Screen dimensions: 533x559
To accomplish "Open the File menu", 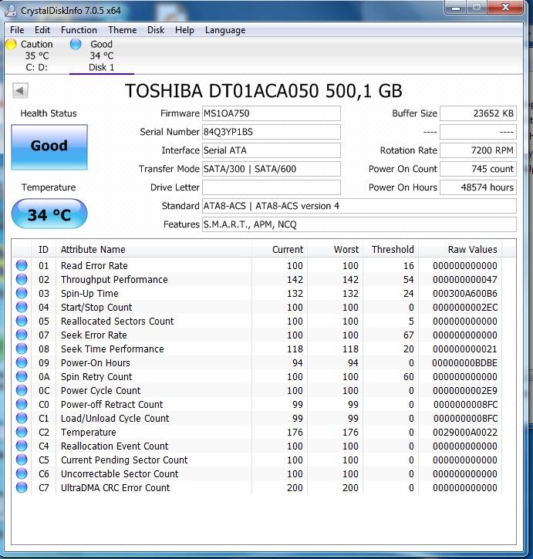I will coord(17,30).
